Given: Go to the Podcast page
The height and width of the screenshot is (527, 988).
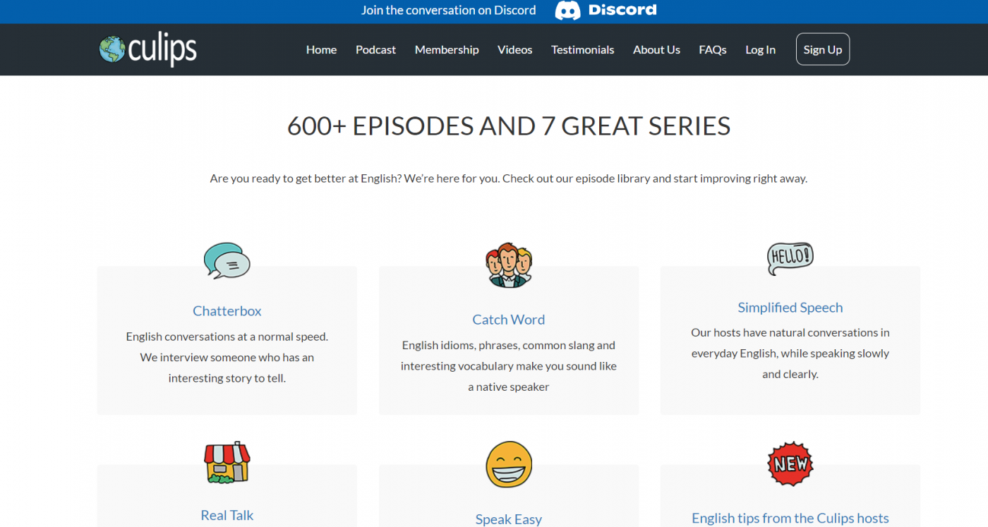Looking at the screenshot, I should [x=375, y=49].
